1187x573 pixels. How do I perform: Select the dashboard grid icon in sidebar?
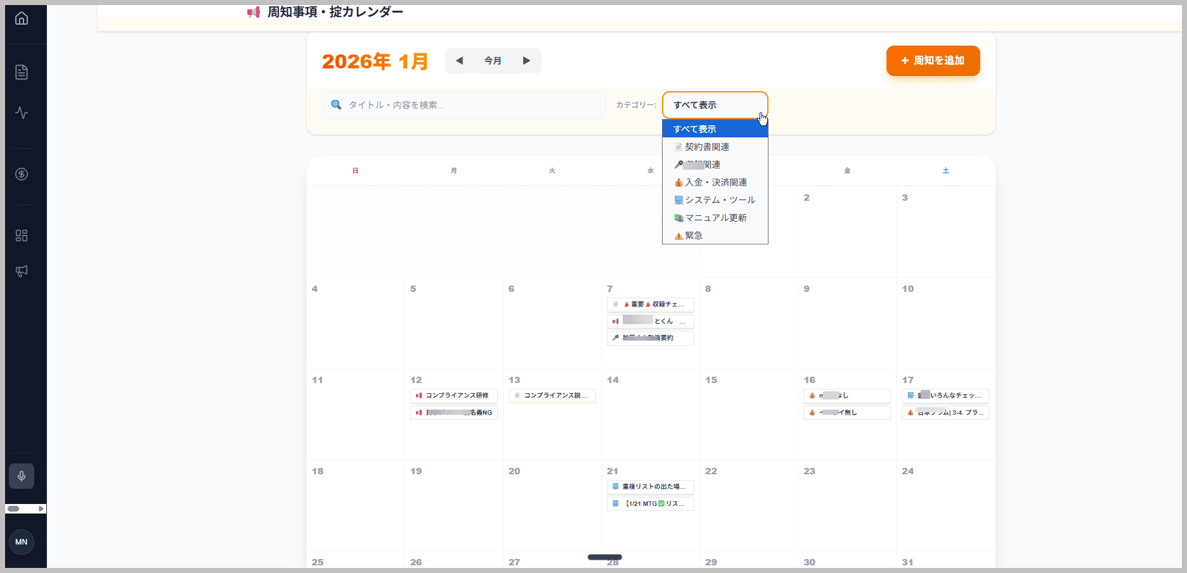click(22, 236)
